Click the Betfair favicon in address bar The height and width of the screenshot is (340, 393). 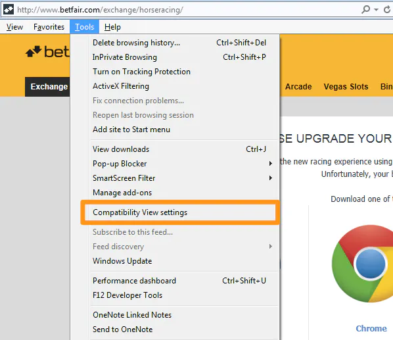point(9,10)
